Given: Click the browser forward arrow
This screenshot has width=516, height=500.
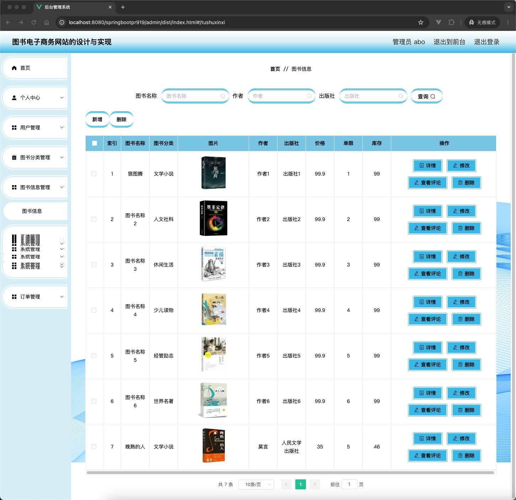Looking at the screenshot, I should (x=21, y=22).
